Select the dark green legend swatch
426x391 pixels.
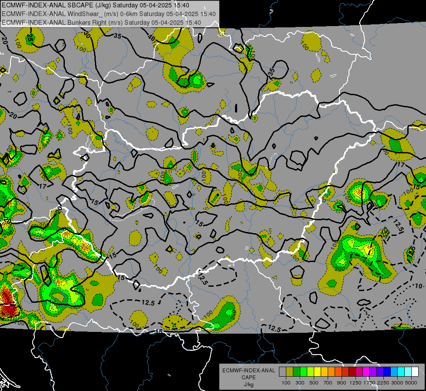point(296,372)
